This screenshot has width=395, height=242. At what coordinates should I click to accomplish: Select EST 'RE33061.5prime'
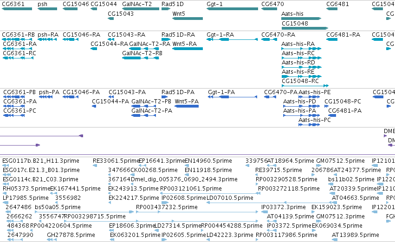point(116,161)
